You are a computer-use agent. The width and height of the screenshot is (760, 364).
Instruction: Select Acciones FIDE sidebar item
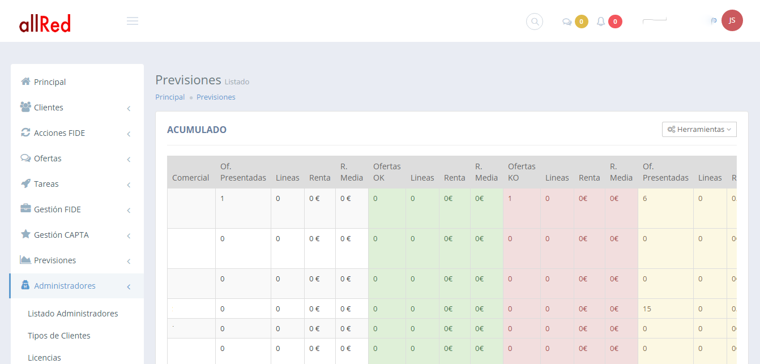[x=59, y=133]
